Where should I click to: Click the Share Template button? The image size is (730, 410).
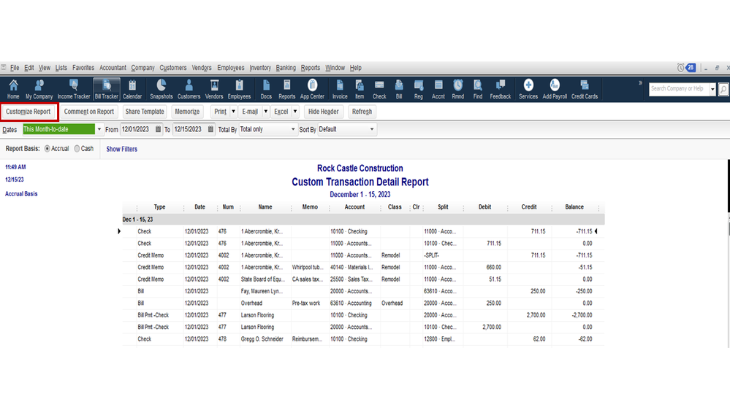(145, 112)
